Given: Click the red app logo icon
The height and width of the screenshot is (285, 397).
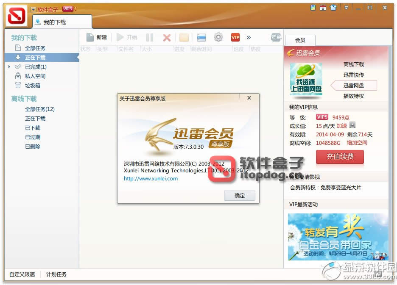Looking at the screenshot, I should pos(17,15).
